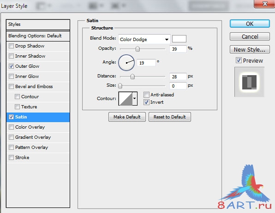This screenshot has width=275, height=213.
Task: Enable the Anti-aliased option
Action: pos(146,95)
